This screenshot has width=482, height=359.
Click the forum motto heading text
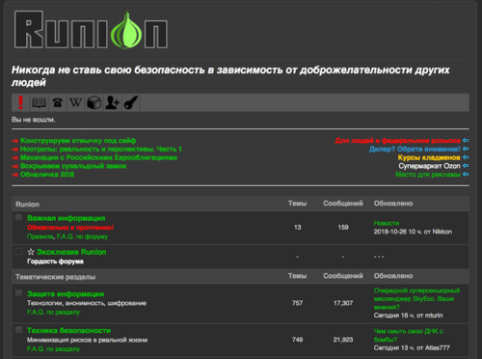230,76
